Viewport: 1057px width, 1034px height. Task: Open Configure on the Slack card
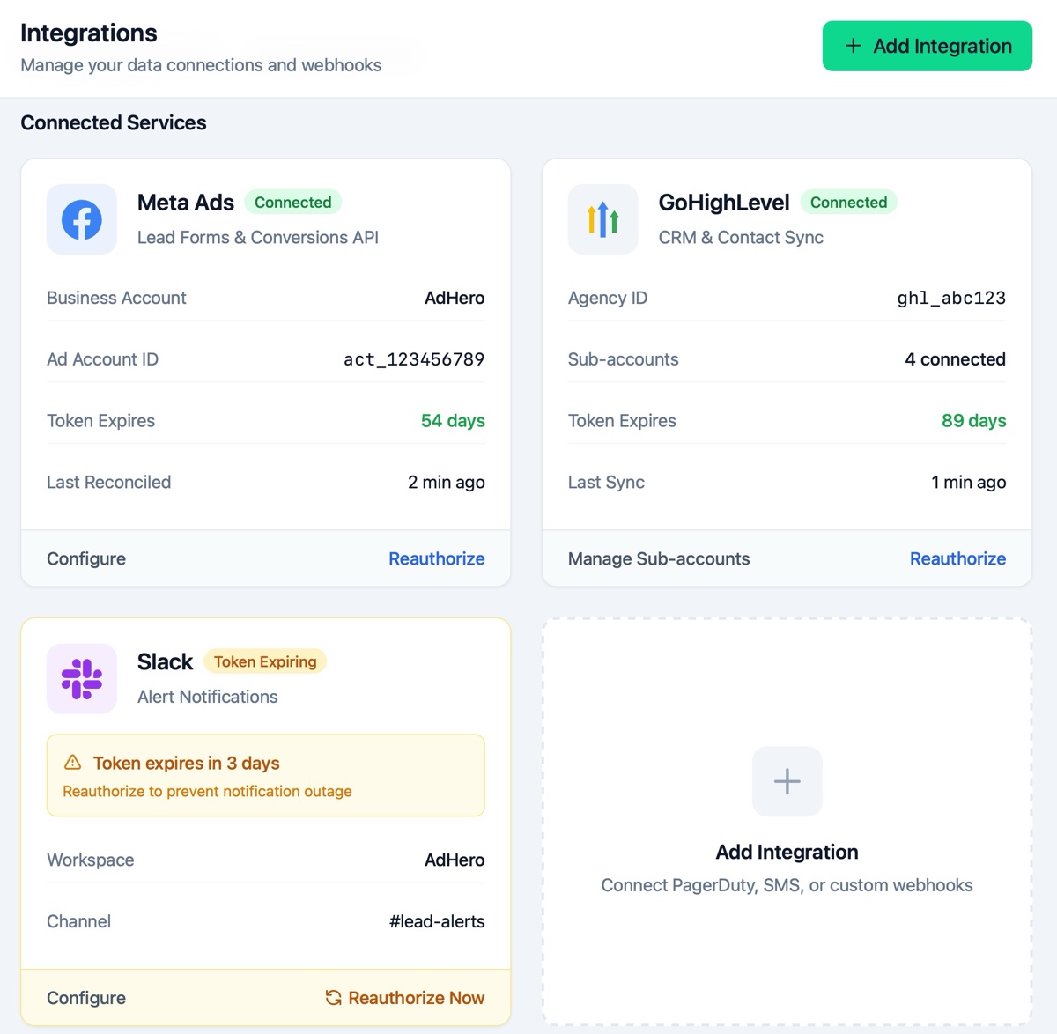pos(85,997)
